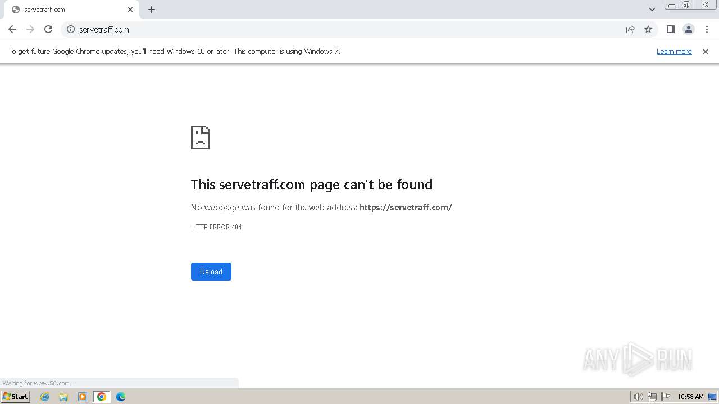Share this page icon
719x404 pixels.
tap(630, 29)
